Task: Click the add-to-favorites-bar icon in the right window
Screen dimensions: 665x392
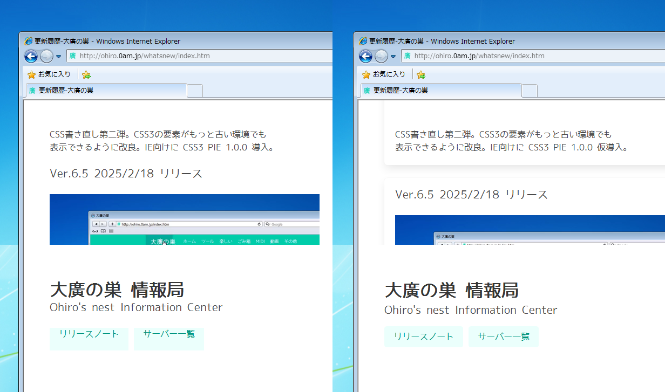Action: (x=421, y=74)
